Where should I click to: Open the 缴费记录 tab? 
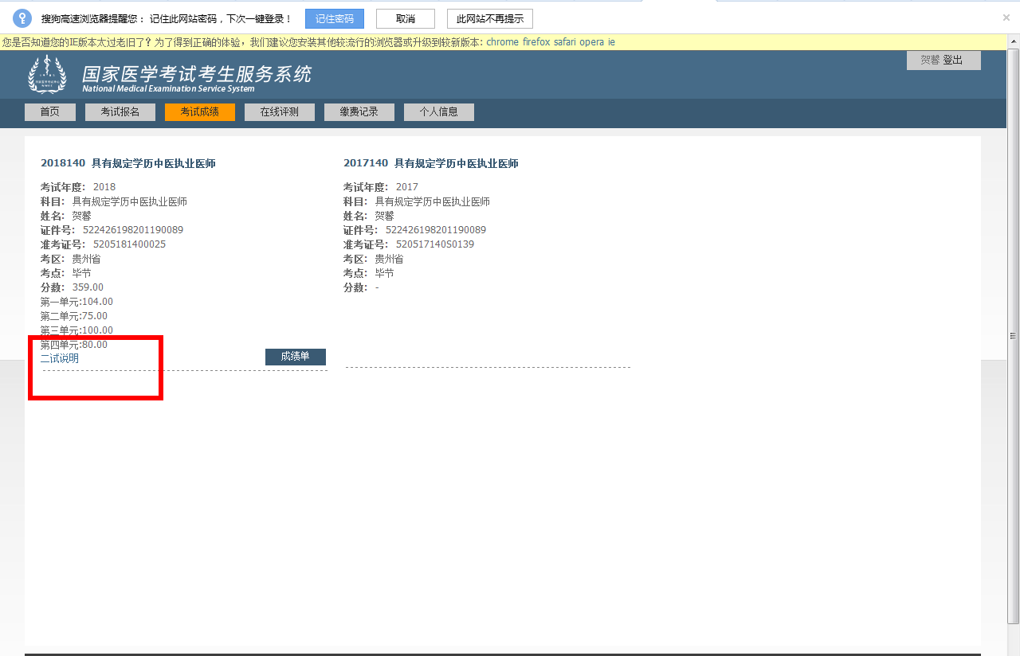359,112
